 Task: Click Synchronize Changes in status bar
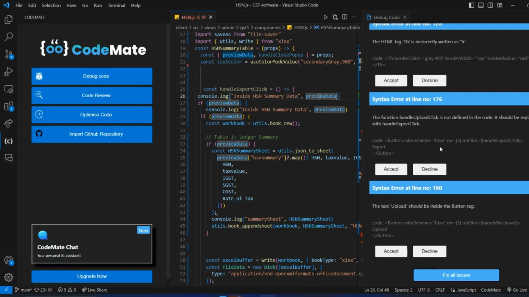pyautogui.click(x=43, y=290)
